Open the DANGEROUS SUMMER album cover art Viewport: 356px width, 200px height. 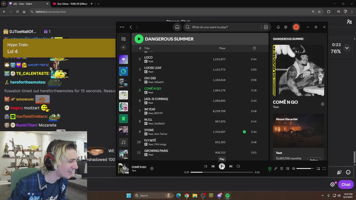pos(298,70)
